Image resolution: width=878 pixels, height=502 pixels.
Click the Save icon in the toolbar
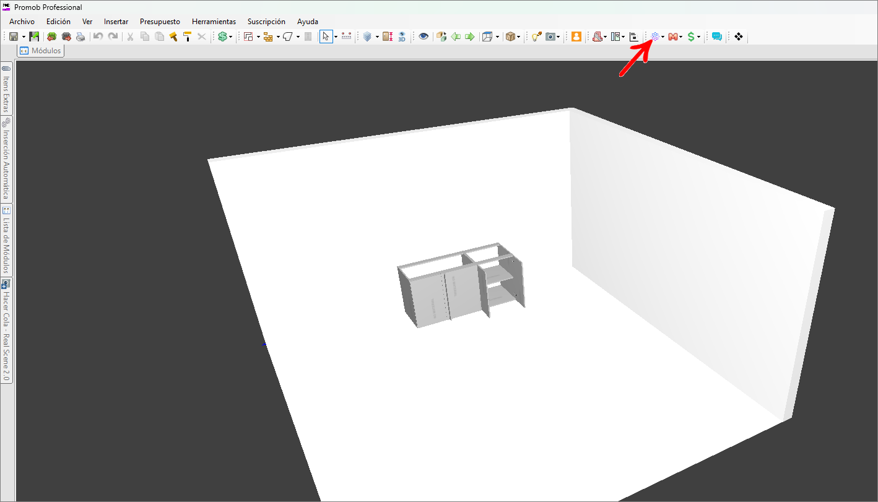[x=14, y=37]
